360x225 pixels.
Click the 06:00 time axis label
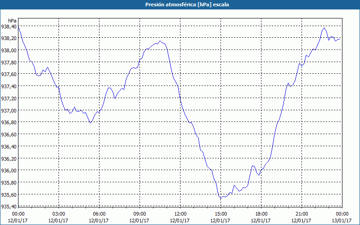pyautogui.click(x=99, y=214)
